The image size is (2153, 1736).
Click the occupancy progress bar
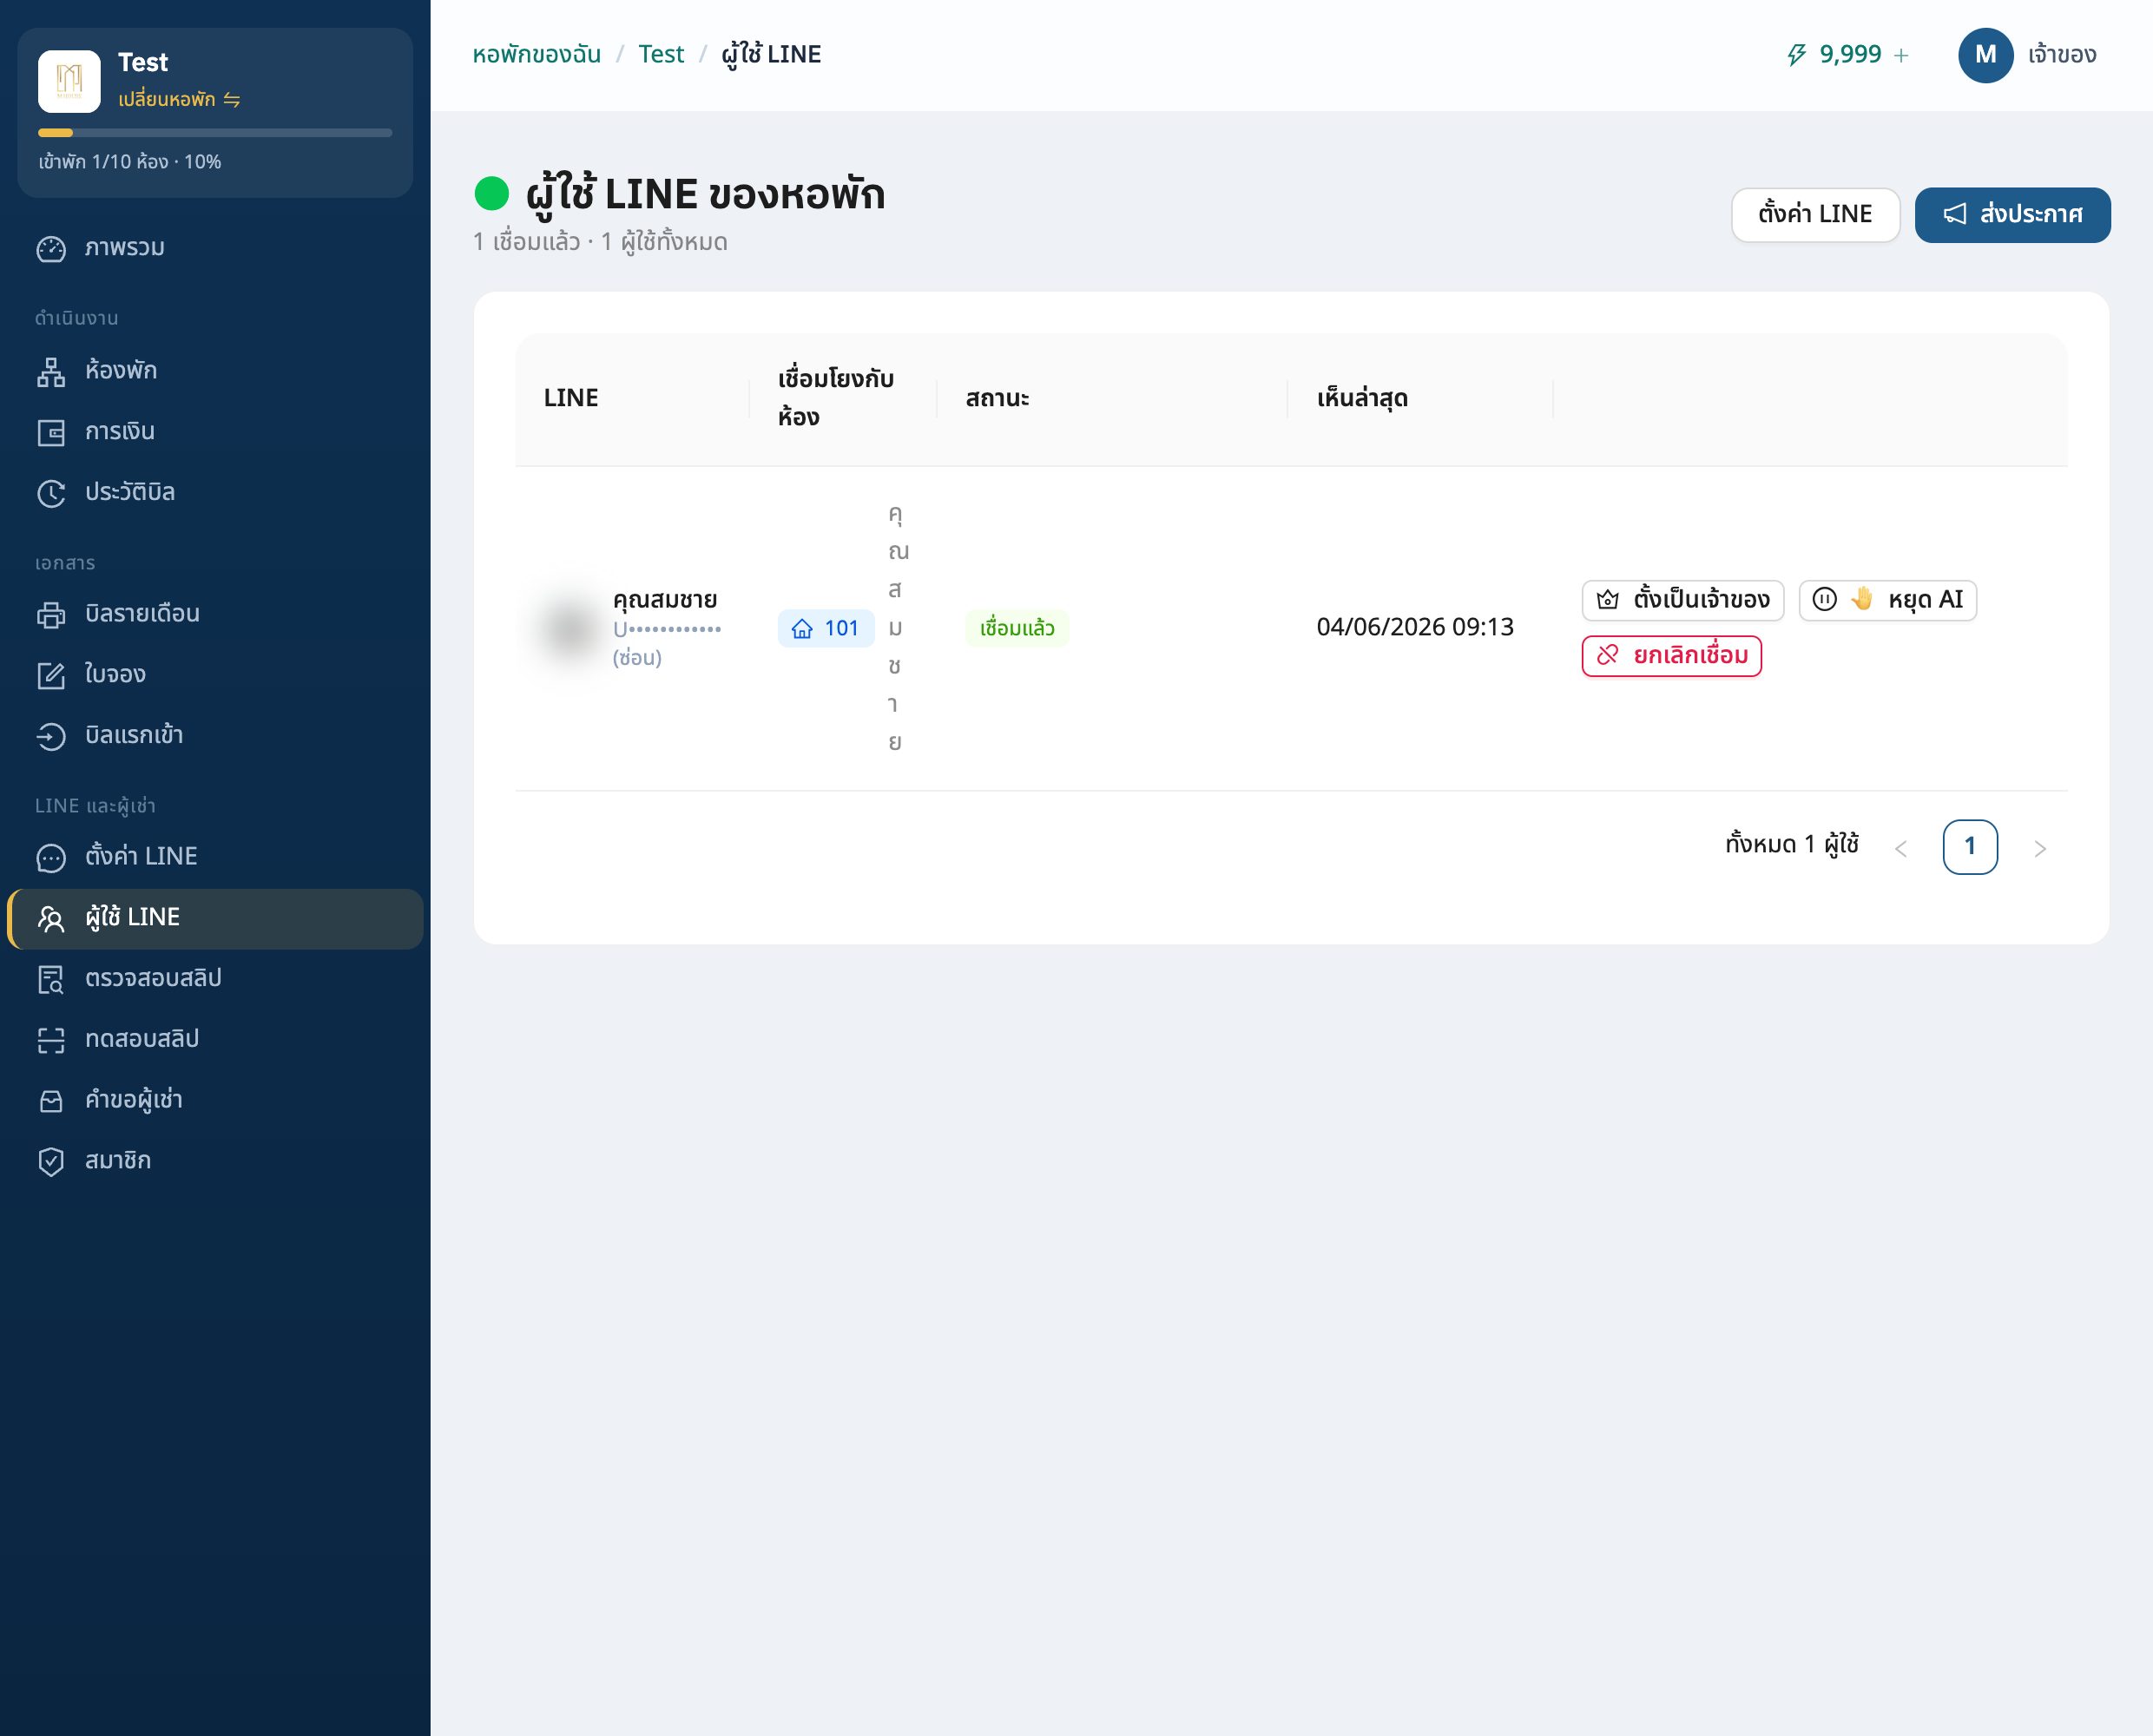click(x=215, y=132)
